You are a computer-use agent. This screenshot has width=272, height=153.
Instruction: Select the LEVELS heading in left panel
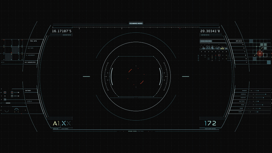29,101
